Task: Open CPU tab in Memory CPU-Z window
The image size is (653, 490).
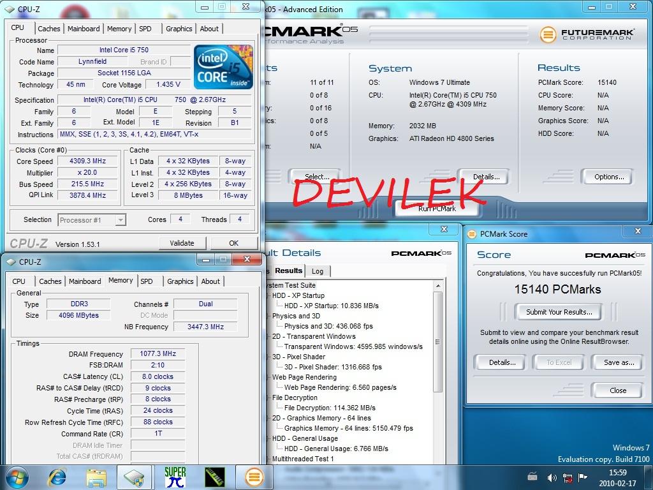Action: [x=18, y=281]
